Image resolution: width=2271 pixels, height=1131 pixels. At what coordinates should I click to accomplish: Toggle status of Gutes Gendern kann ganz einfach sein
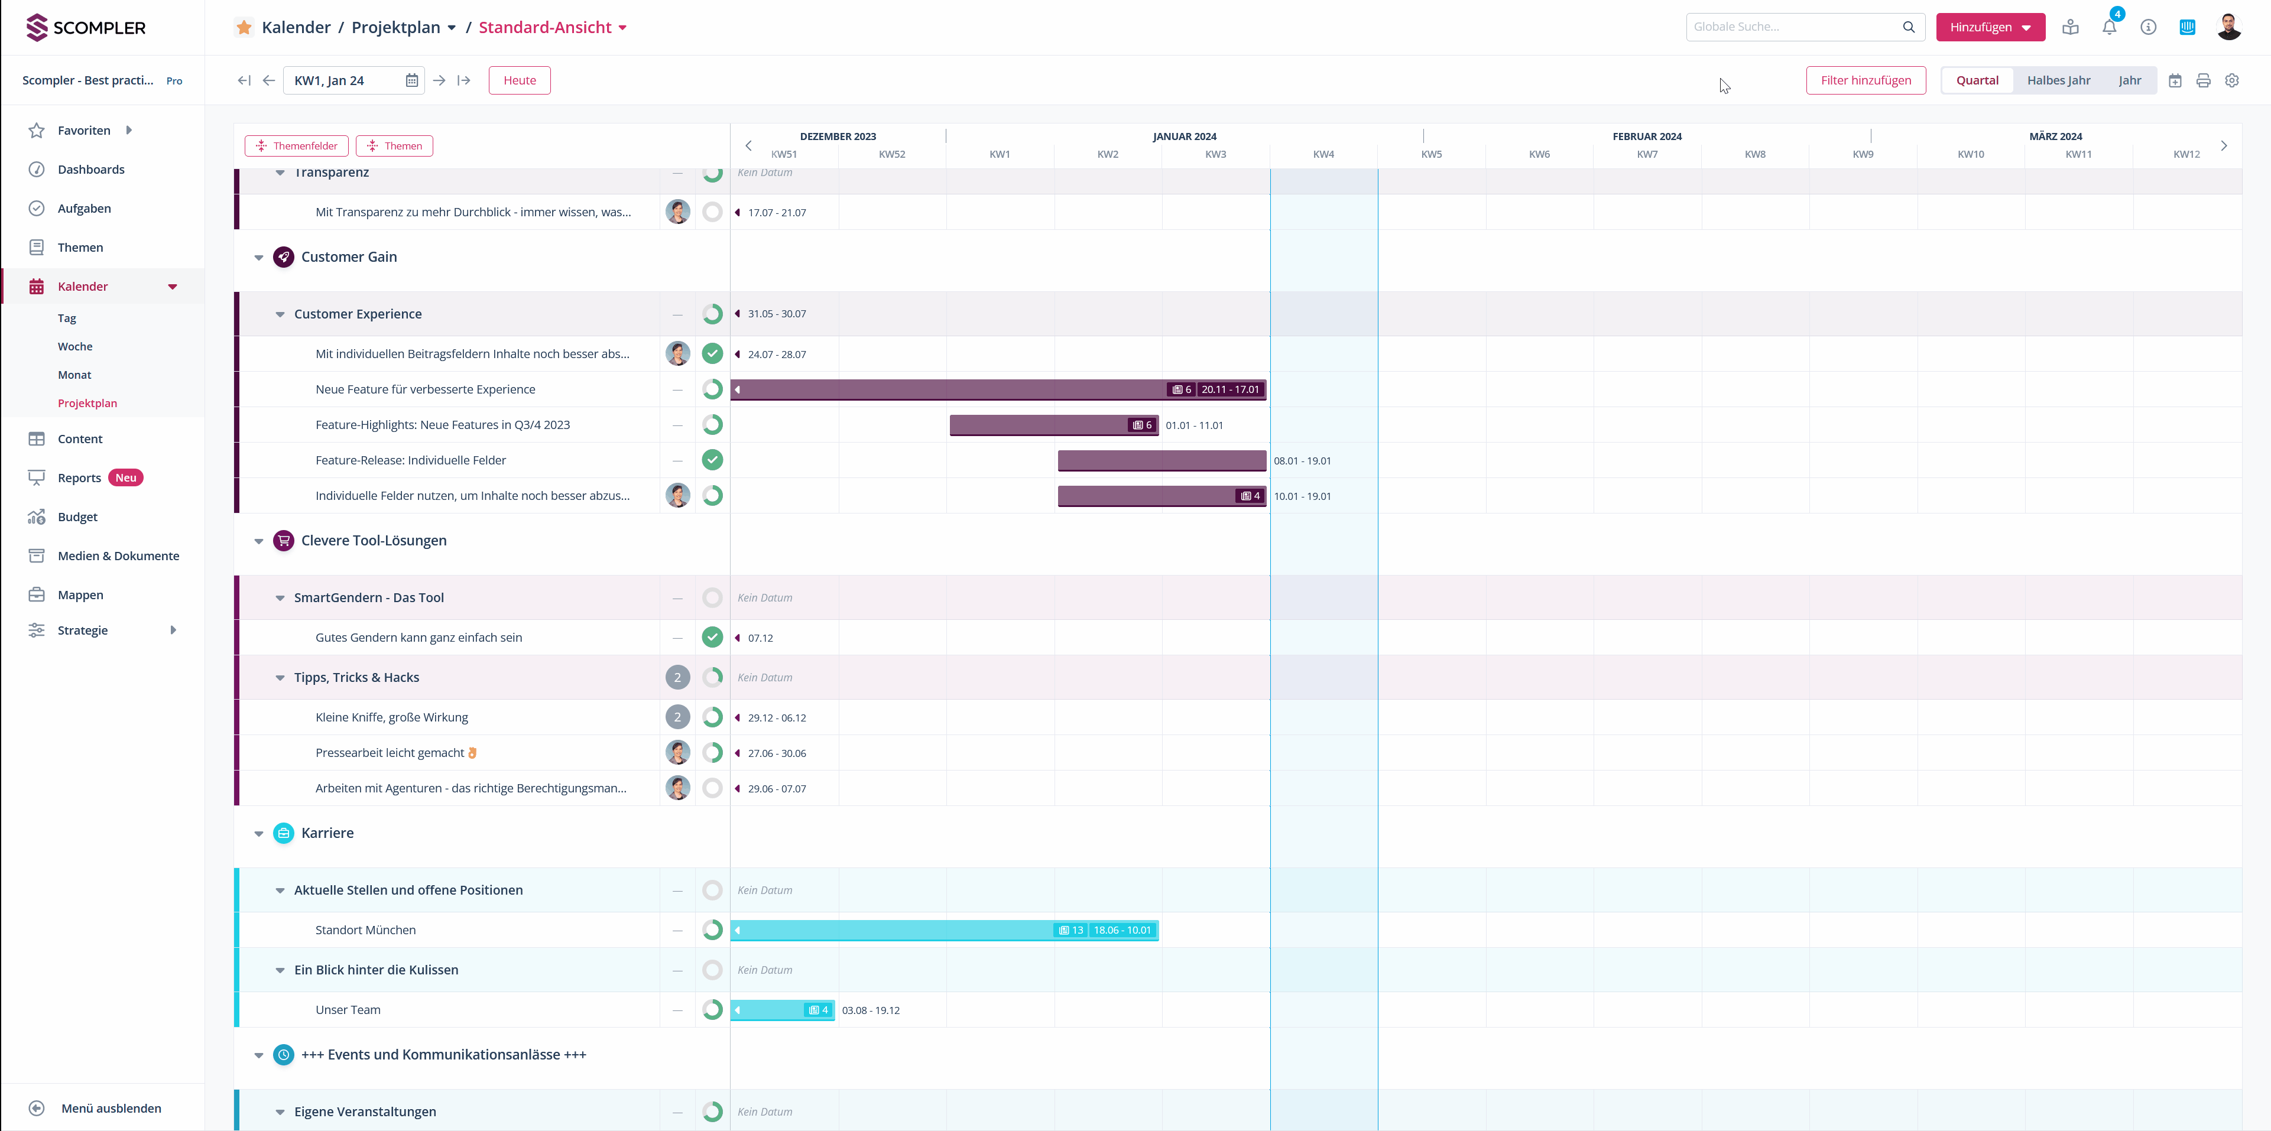[712, 638]
